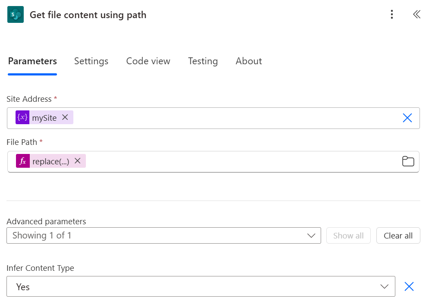Click the mySite variable token icon
The width and height of the screenshot is (429, 301).
coord(22,117)
